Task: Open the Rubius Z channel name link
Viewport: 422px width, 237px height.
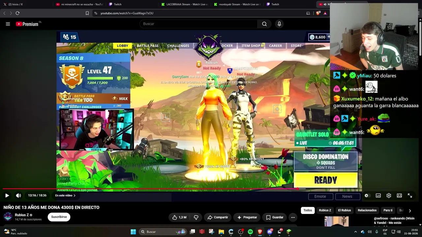Action: [x=22, y=215]
